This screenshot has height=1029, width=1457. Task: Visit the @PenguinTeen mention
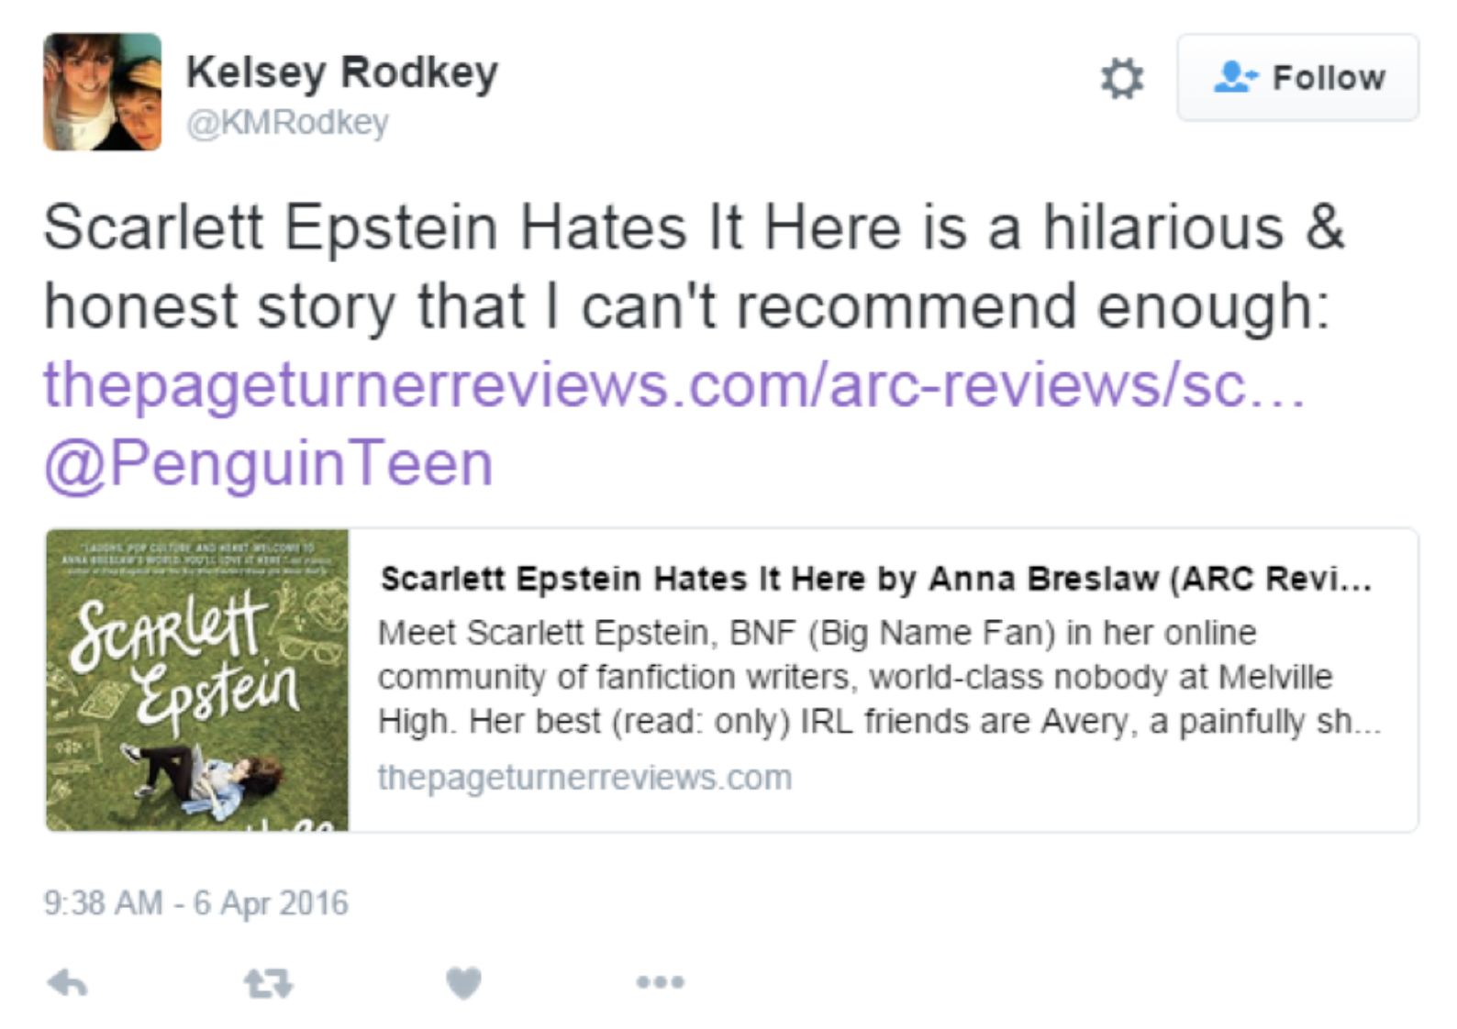269,463
